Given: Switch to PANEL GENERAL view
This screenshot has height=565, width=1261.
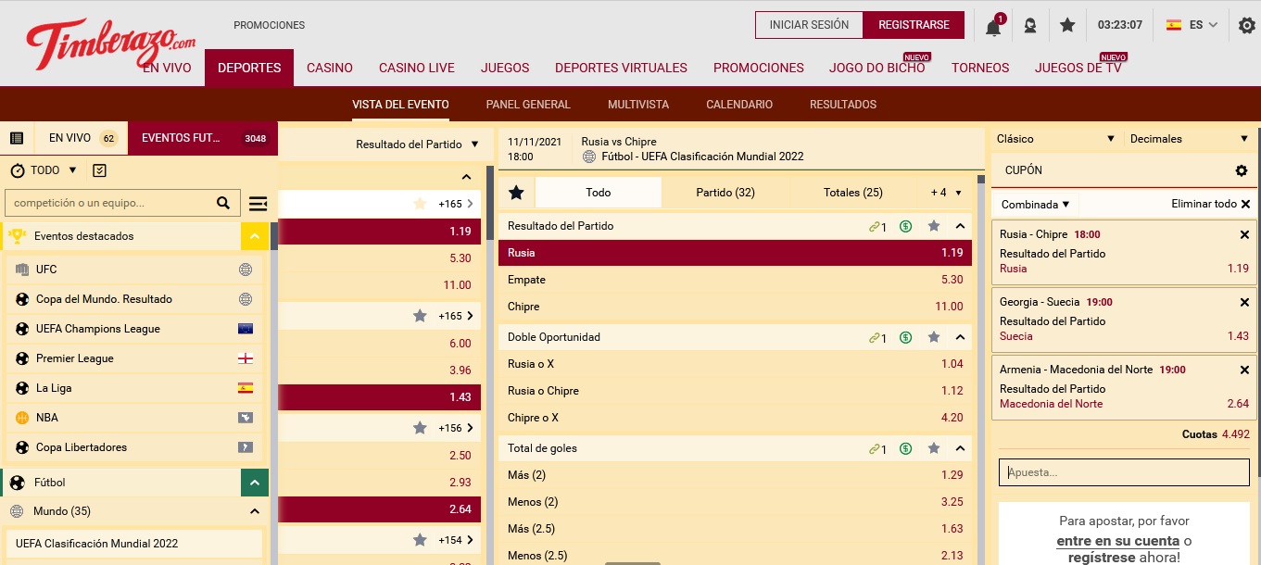Looking at the screenshot, I should pyautogui.click(x=528, y=105).
